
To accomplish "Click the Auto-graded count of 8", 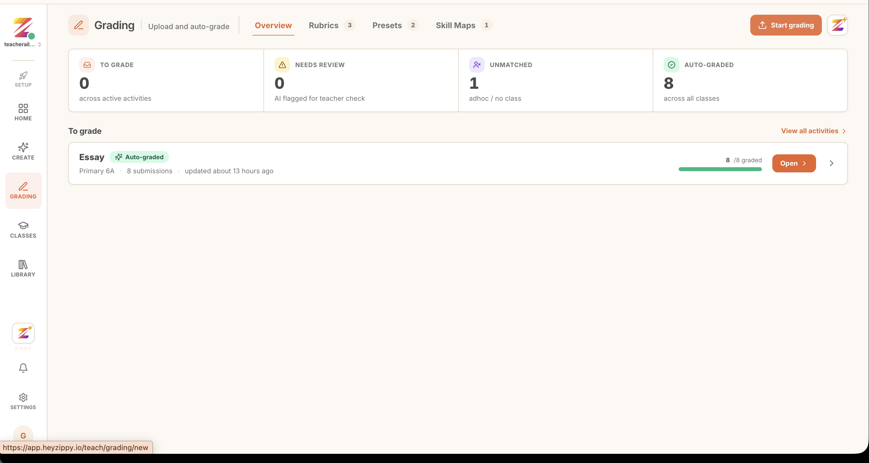I will click(669, 83).
